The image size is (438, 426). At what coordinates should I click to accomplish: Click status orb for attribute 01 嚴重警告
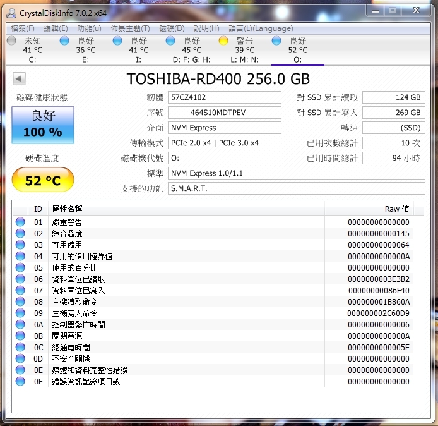click(x=20, y=222)
